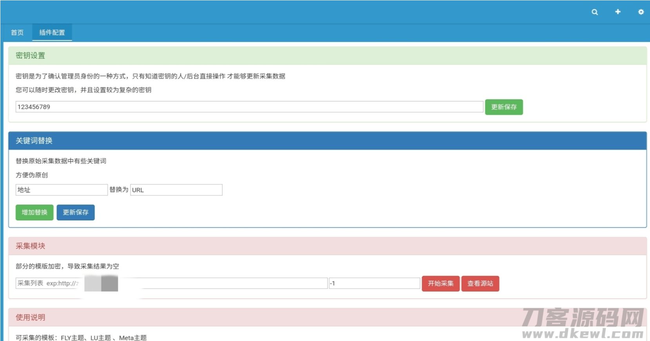
Task: Click the 地址 keyword input field
Action: click(x=62, y=190)
